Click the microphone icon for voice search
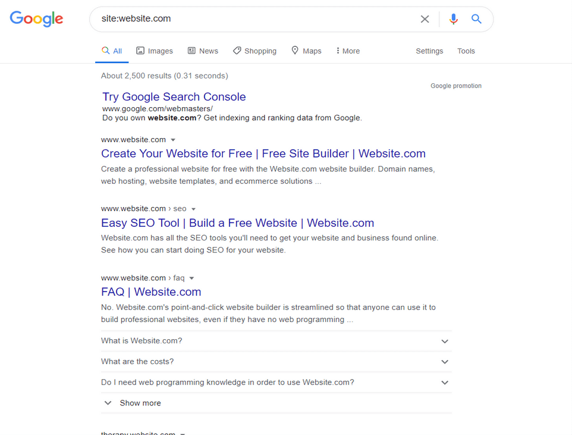This screenshot has width=572, height=435. (453, 18)
